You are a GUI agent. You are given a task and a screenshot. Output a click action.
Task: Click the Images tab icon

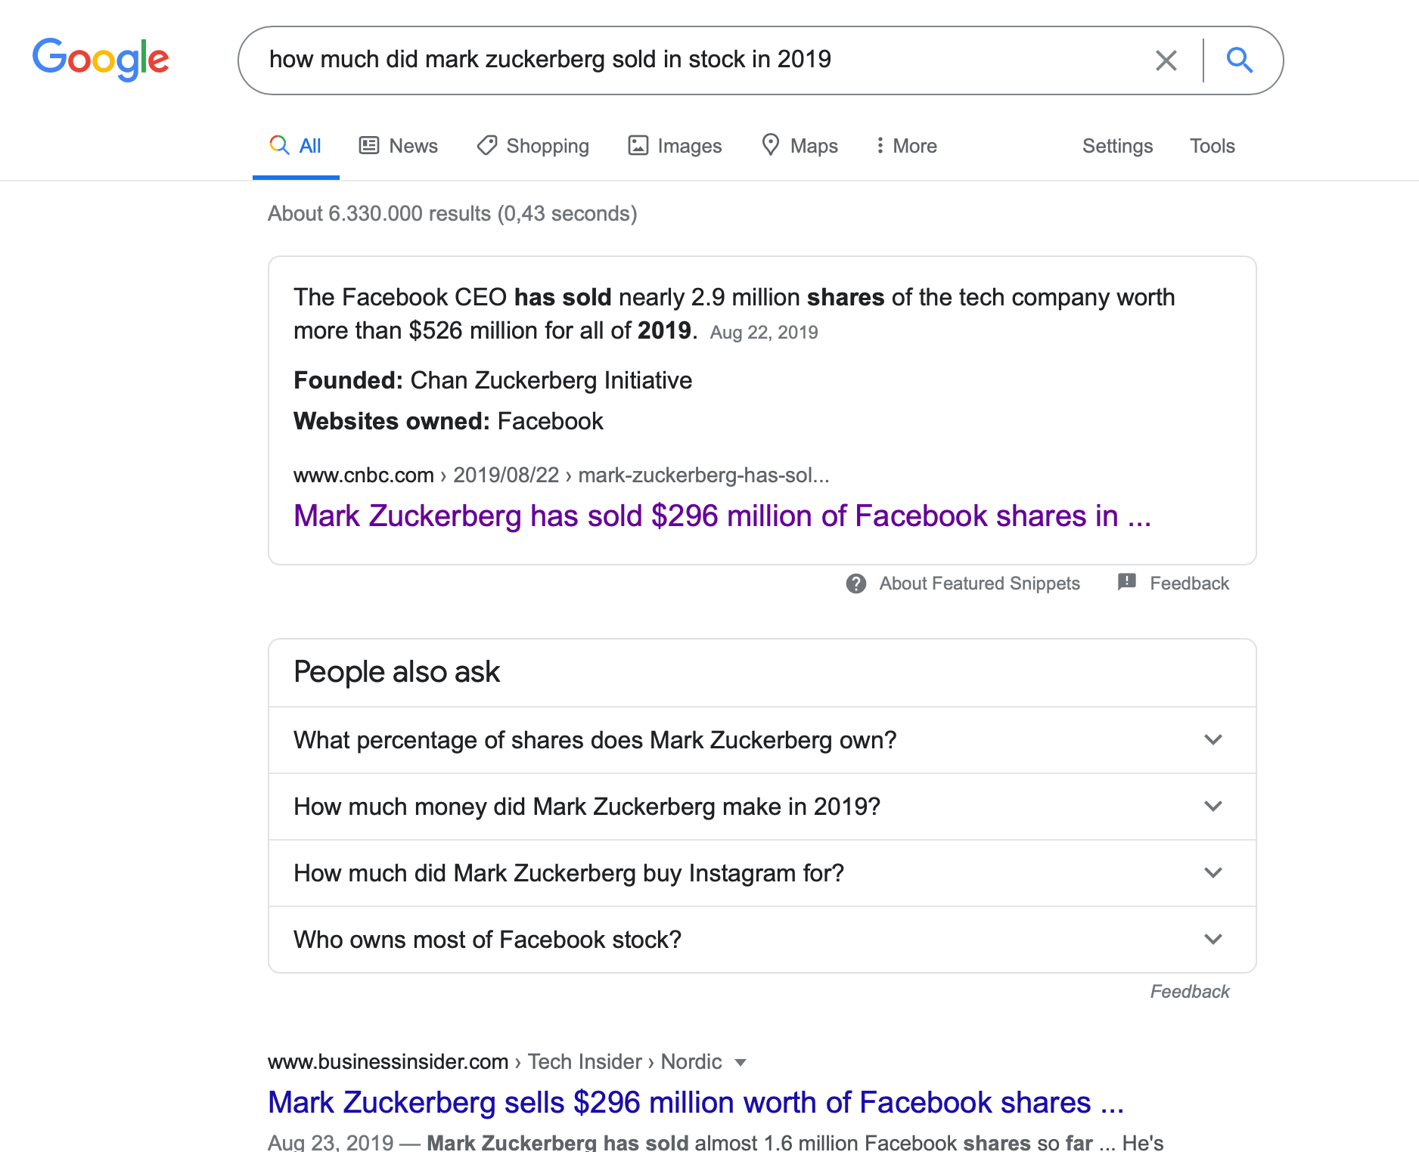pyautogui.click(x=638, y=145)
